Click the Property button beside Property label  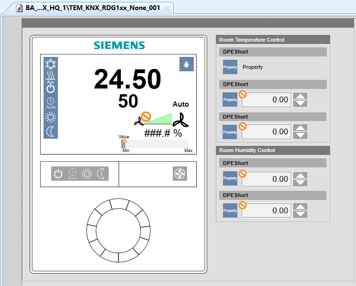coord(230,67)
